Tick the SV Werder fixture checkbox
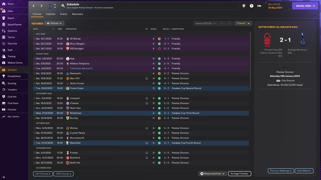Screen dimensions: 321x180 35,39
